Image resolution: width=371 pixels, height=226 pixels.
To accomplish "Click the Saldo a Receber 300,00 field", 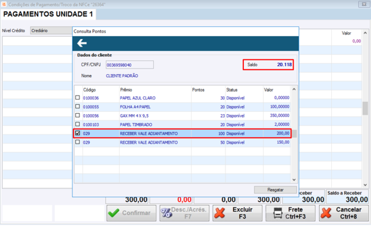I will pyautogui.click(x=347, y=197).
